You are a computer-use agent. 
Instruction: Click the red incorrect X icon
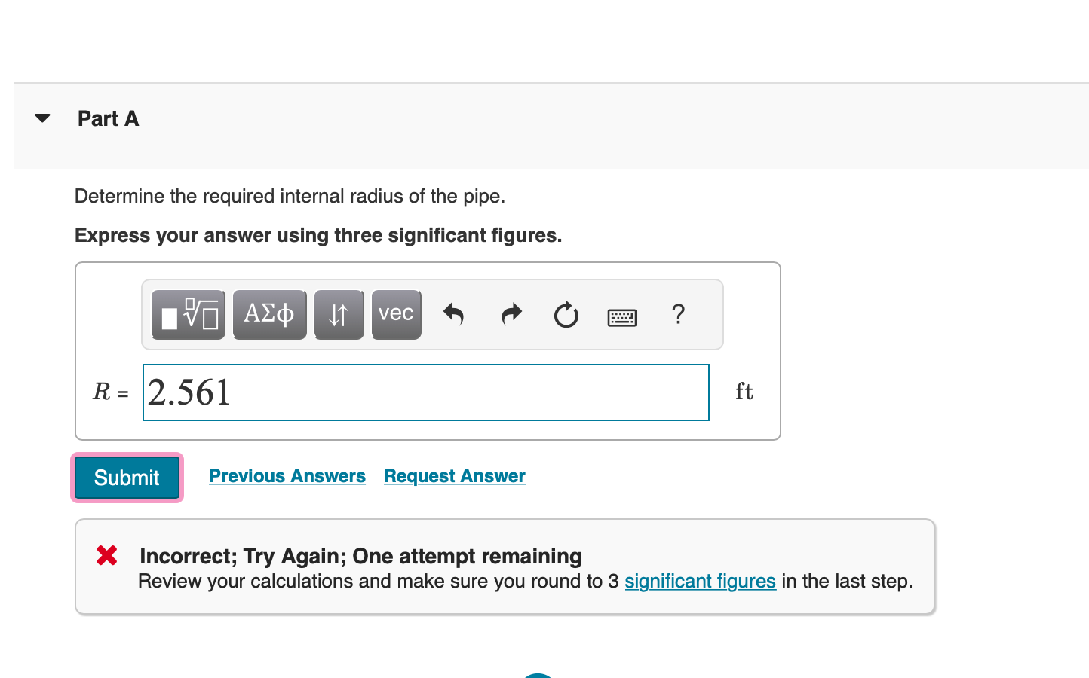pyautogui.click(x=107, y=556)
